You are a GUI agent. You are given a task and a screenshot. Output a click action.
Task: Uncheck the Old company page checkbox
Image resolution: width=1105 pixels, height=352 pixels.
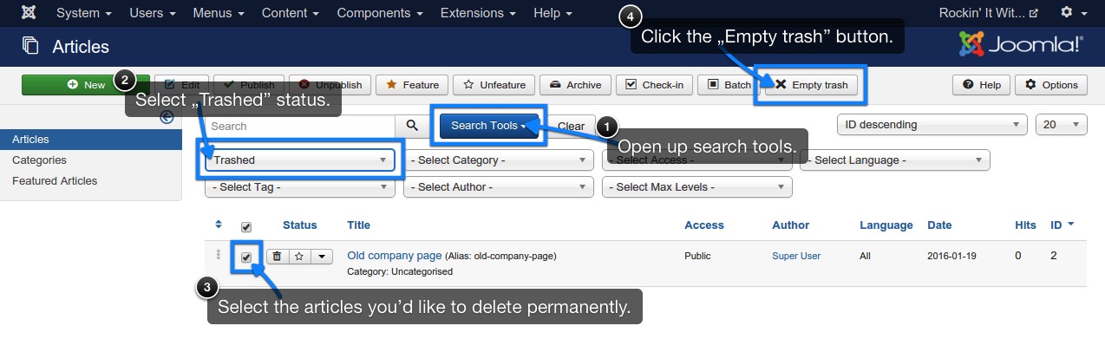pyautogui.click(x=245, y=257)
